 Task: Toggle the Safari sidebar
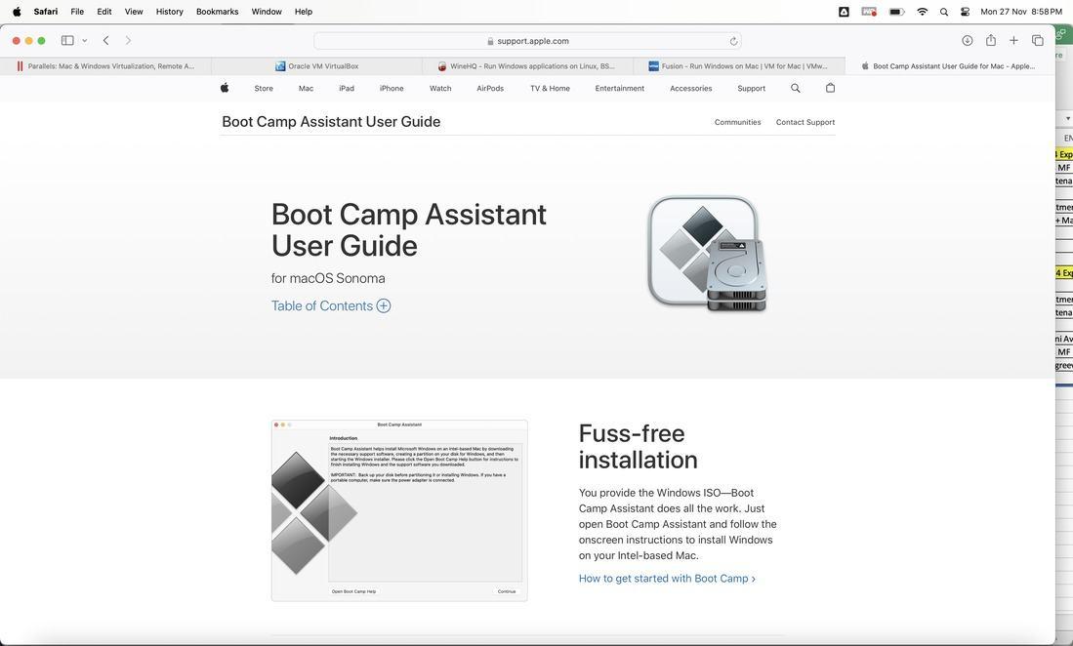coord(67,40)
